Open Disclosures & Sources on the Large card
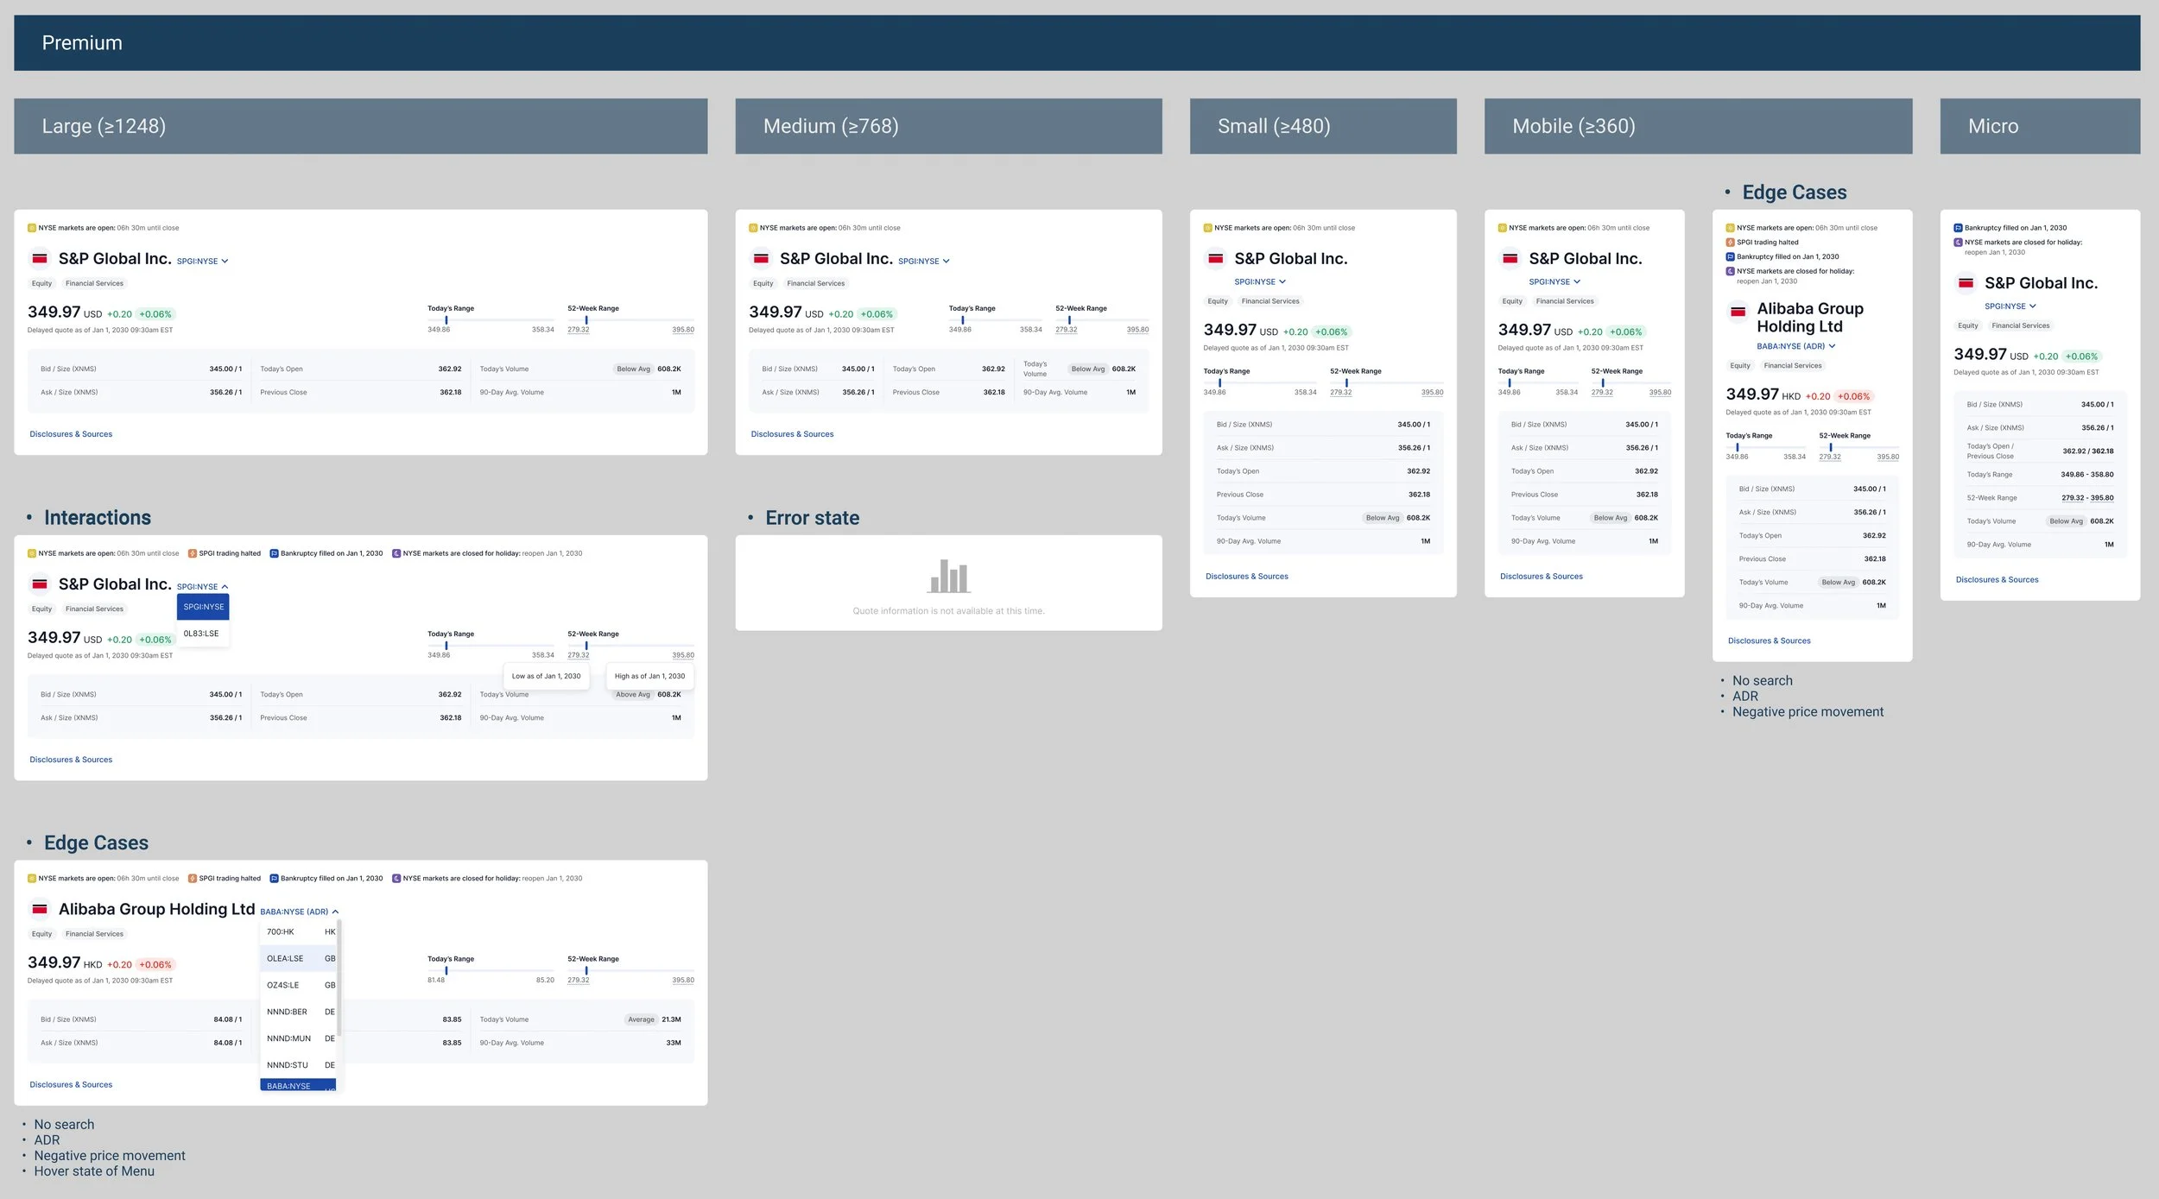Screen dimensions: 2159x1199 click(71, 434)
